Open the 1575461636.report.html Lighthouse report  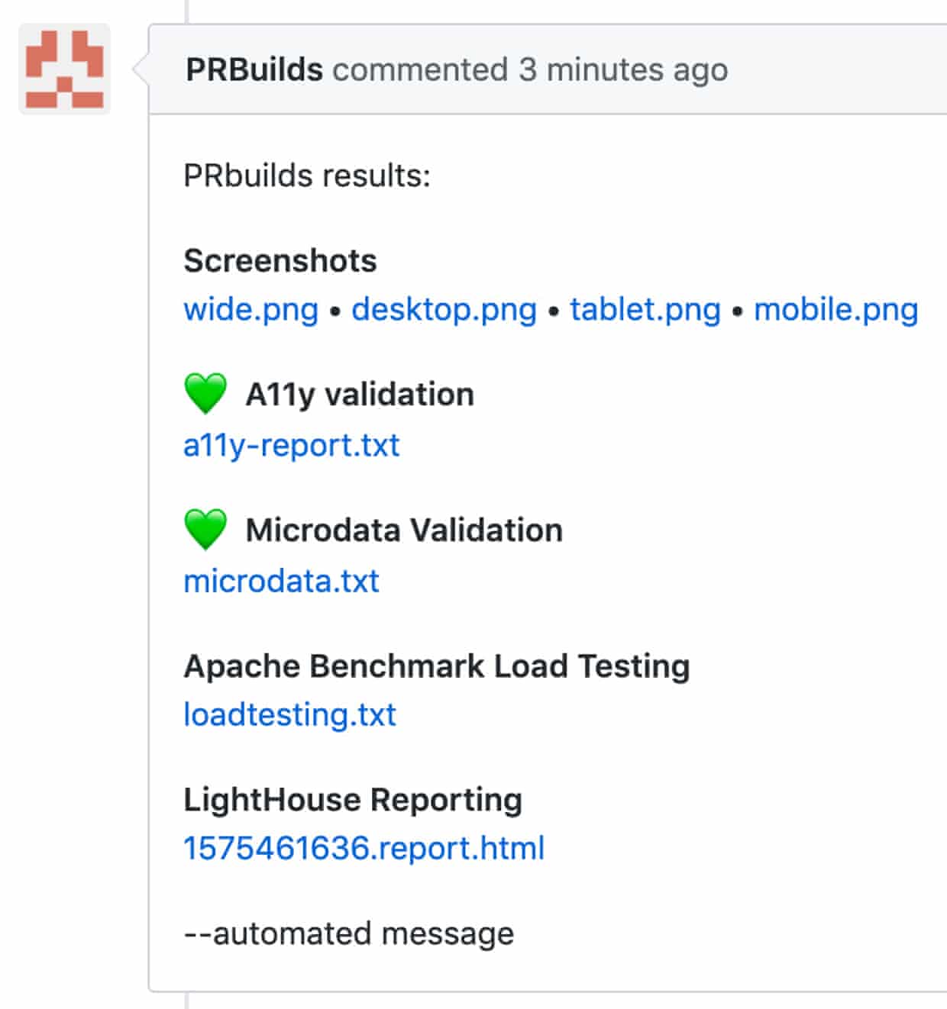click(x=364, y=848)
